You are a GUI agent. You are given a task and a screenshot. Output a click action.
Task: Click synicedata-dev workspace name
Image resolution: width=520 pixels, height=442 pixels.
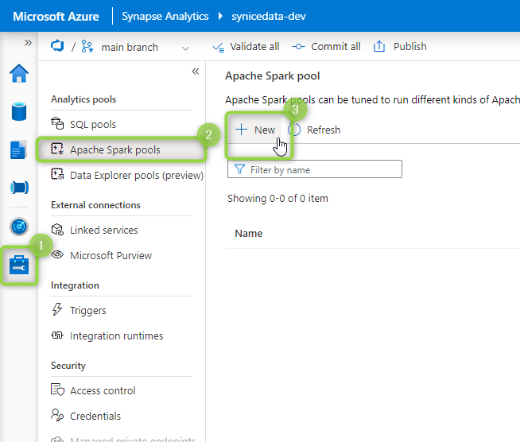[x=269, y=16]
